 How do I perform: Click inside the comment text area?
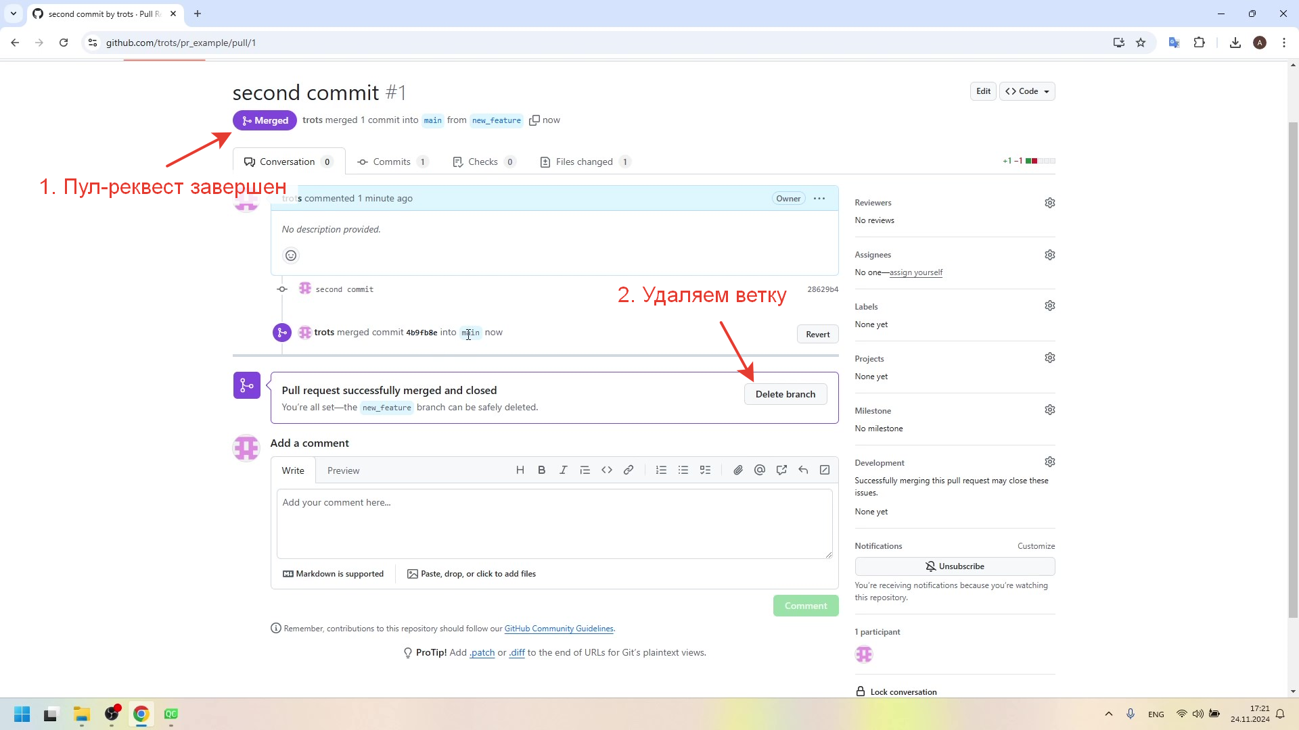(555, 524)
